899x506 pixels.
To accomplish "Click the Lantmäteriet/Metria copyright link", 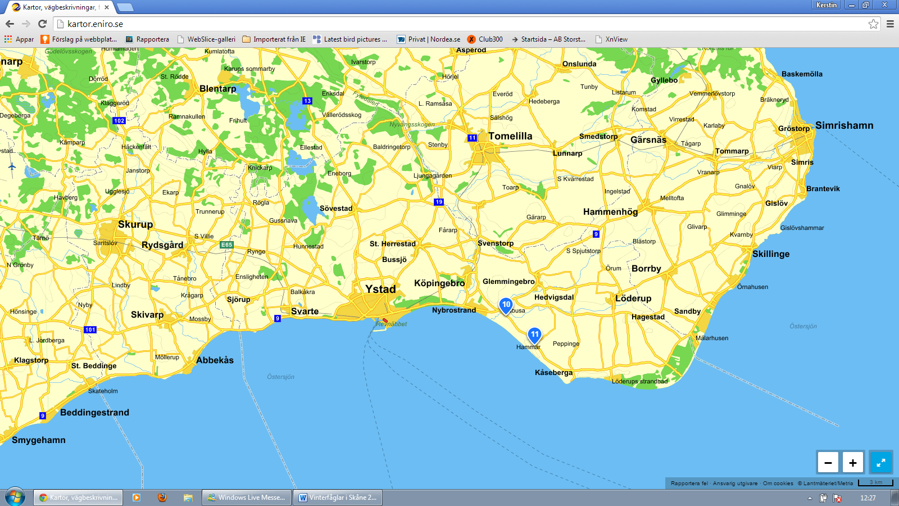I will [x=825, y=483].
